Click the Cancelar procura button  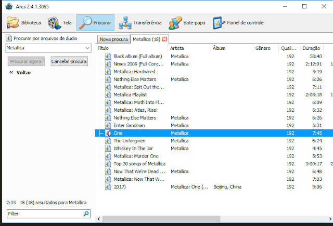pyautogui.click(x=69, y=61)
